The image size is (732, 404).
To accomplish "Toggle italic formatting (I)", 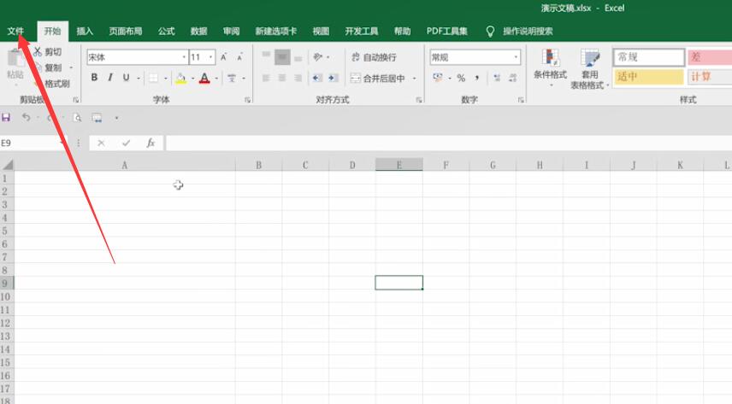I will (110, 78).
